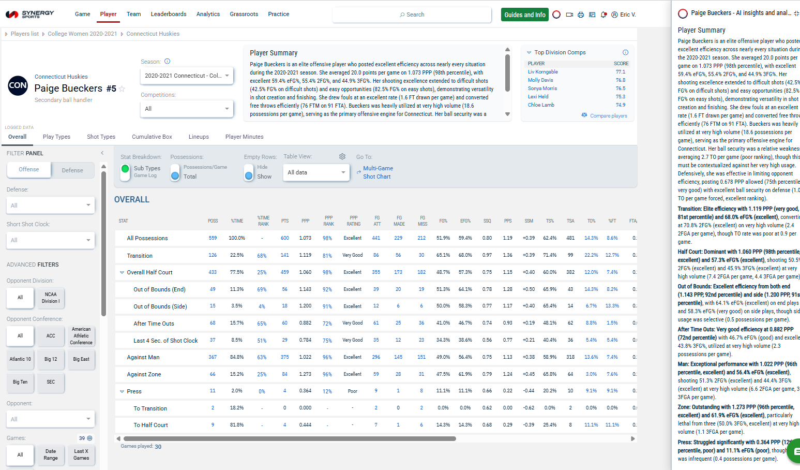Click the Date Range games button
The height and width of the screenshot is (470, 800).
click(51, 454)
